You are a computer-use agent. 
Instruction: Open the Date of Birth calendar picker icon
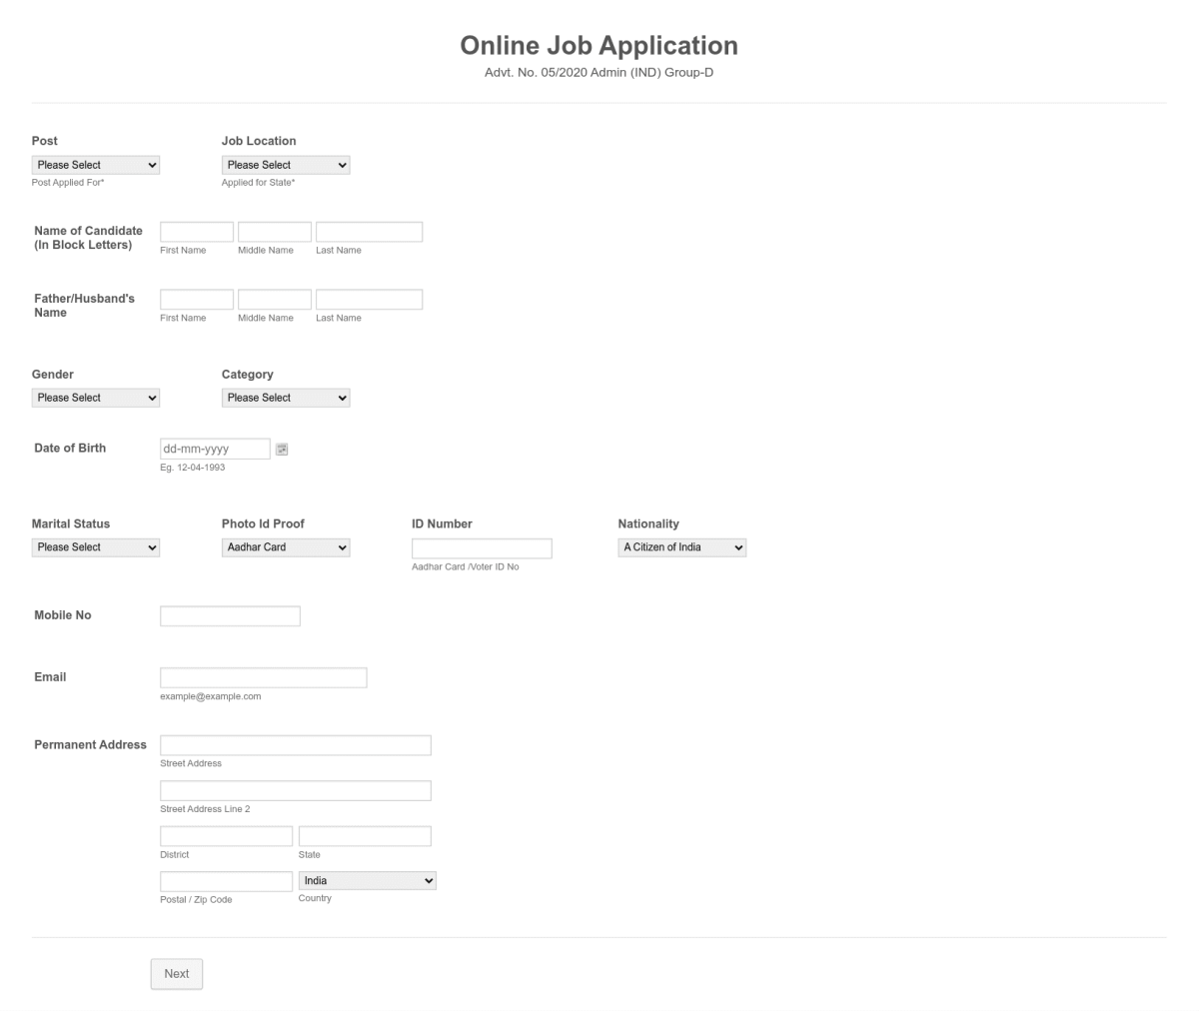point(281,449)
